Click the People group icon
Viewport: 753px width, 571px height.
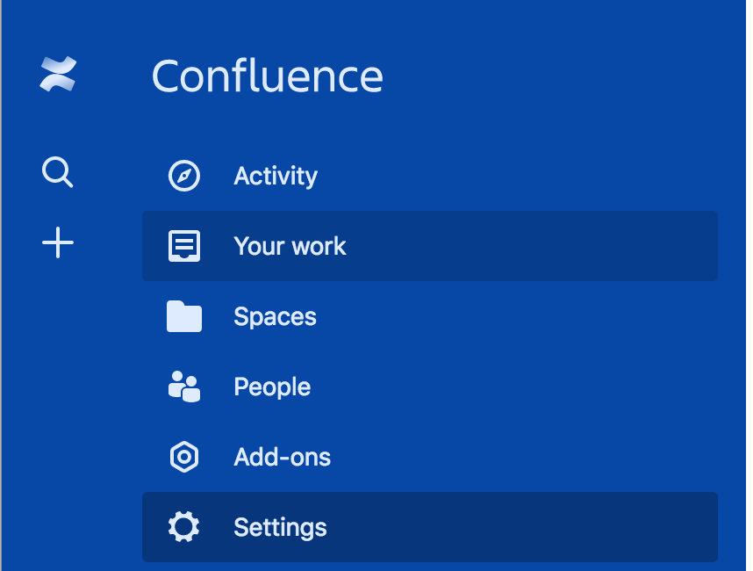pyautogui.click(x=184, y=387)
